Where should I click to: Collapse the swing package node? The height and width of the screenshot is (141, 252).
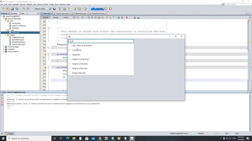tap(6, 35)
